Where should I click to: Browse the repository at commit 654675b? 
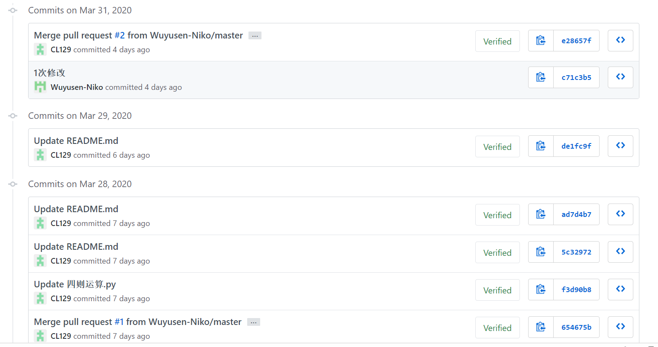coord(620,327)
